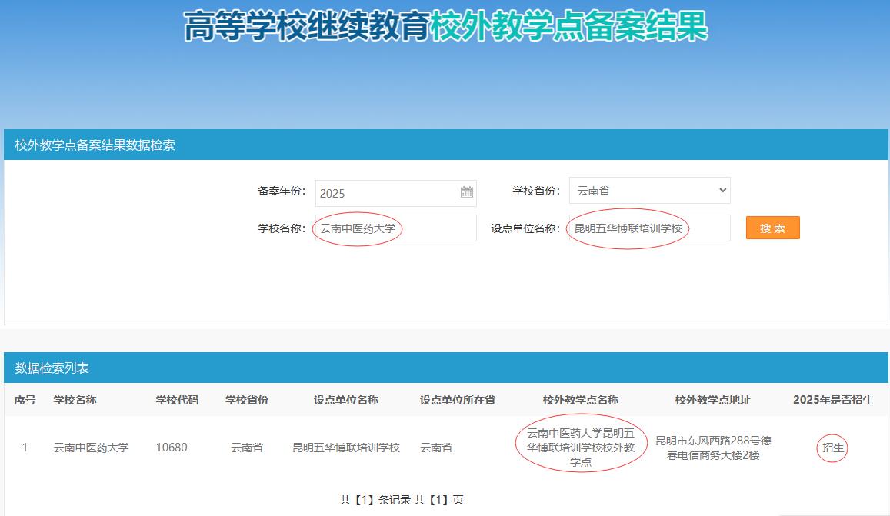
Task: Click the 备案年份 input showing 2025
Action: pyautogui.click(x=385, y=193)
